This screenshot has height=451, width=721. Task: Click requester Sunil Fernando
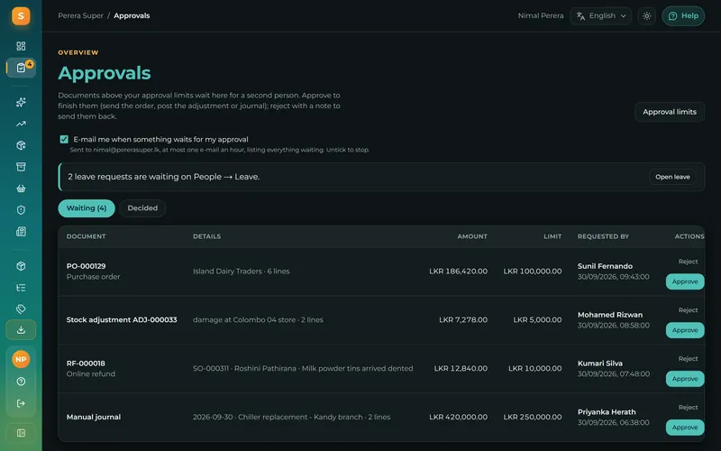tap(605, 266)
